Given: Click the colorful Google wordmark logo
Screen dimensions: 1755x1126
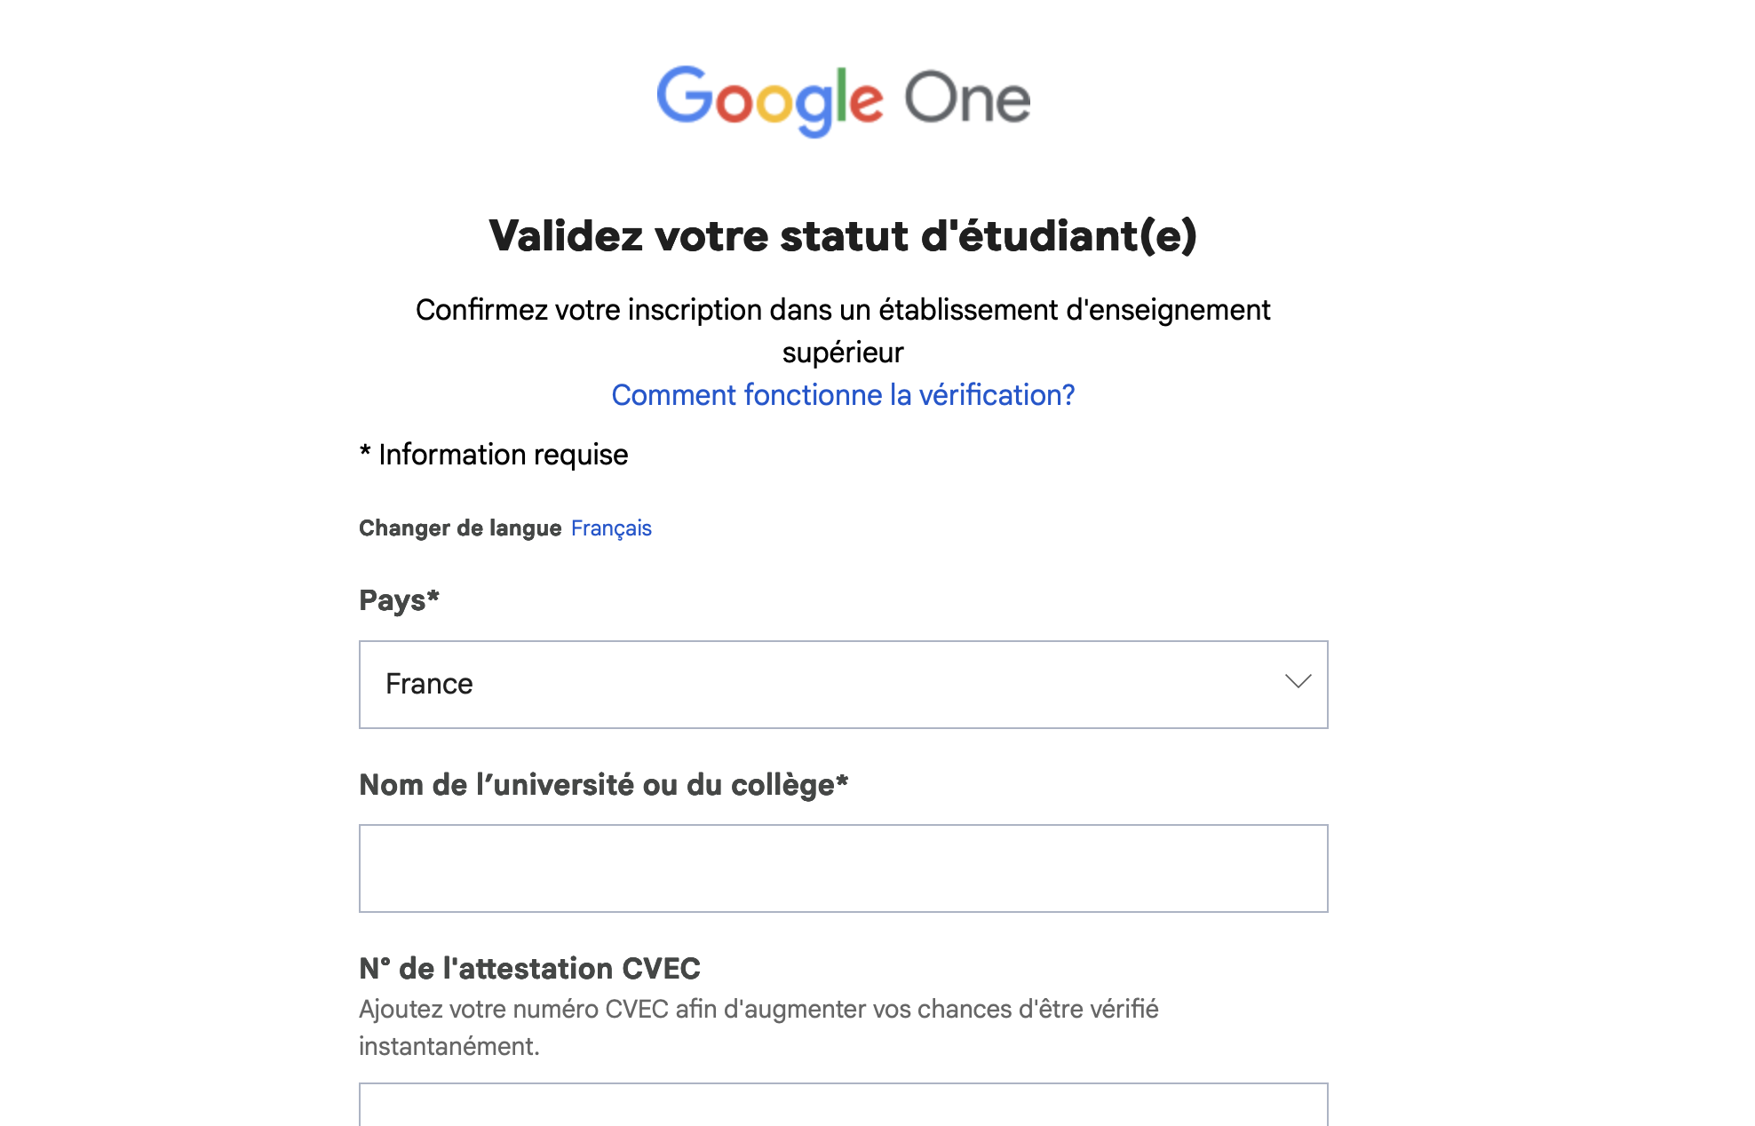Looking at the screenshot, I should (x=769, y=99).
